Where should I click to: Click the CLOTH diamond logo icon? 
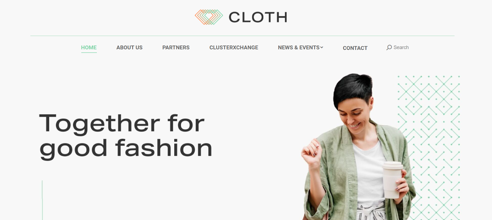pos(209,17)
